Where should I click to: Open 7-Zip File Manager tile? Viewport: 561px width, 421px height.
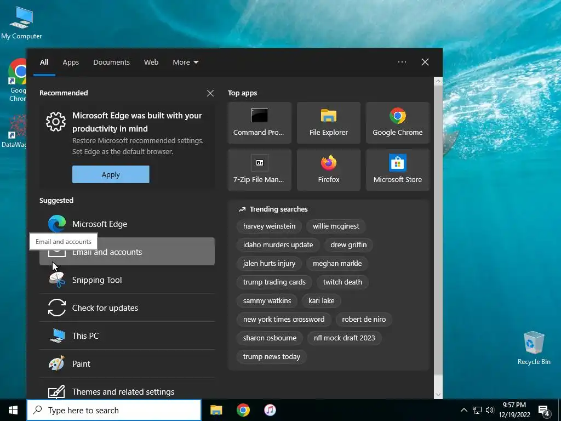[259, 170]
